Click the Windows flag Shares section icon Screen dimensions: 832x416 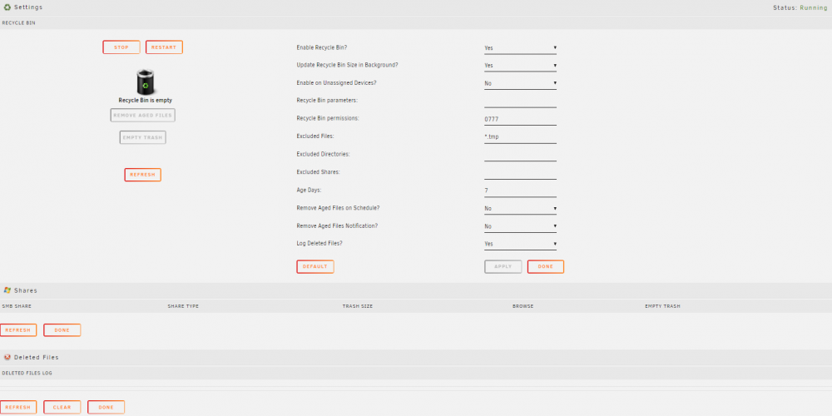click(7, 290)
